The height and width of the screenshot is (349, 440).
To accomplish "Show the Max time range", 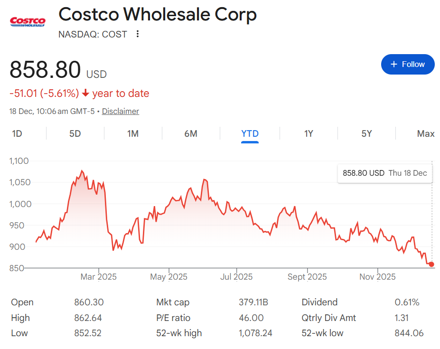I will [425, 134].
